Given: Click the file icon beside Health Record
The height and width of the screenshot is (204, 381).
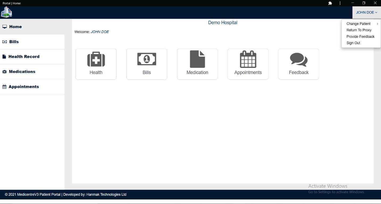Looking at the screenshot, I should pyautogui.click(x=4, y=57).
